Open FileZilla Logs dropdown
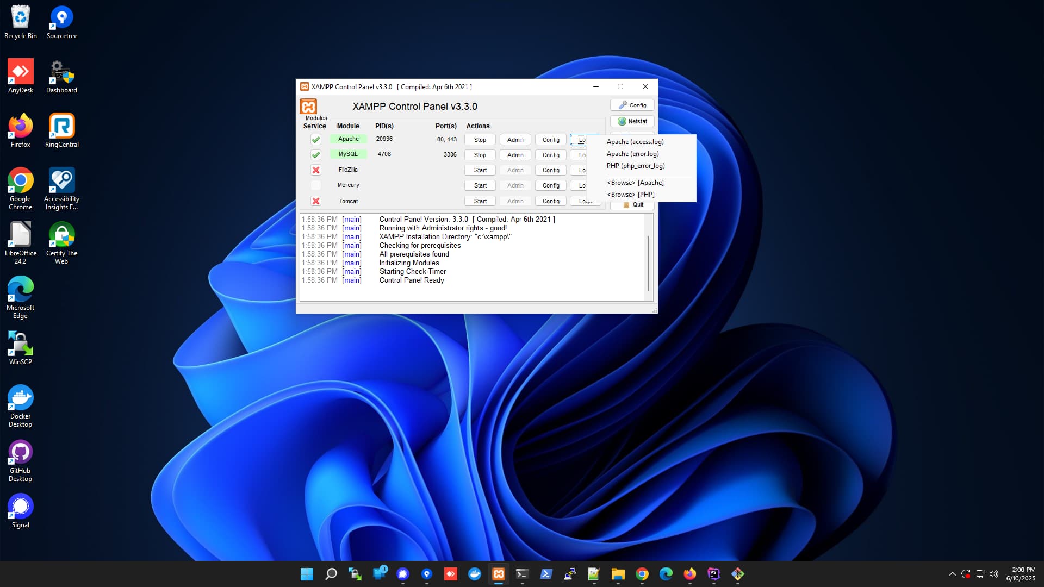1044x587 pixels. (x=579, y=170)
